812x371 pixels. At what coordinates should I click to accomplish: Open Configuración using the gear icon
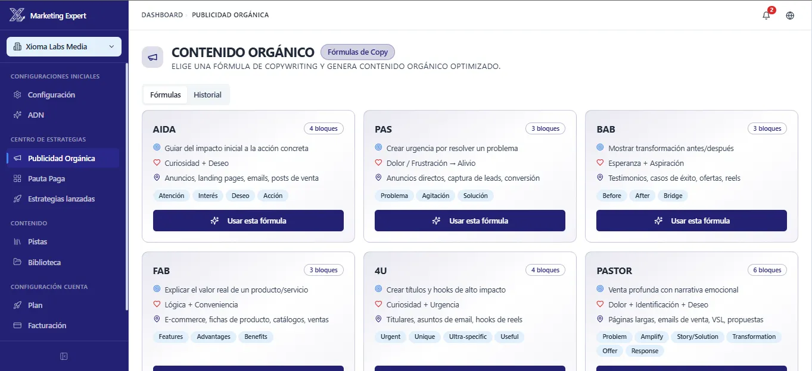(19, 95)
